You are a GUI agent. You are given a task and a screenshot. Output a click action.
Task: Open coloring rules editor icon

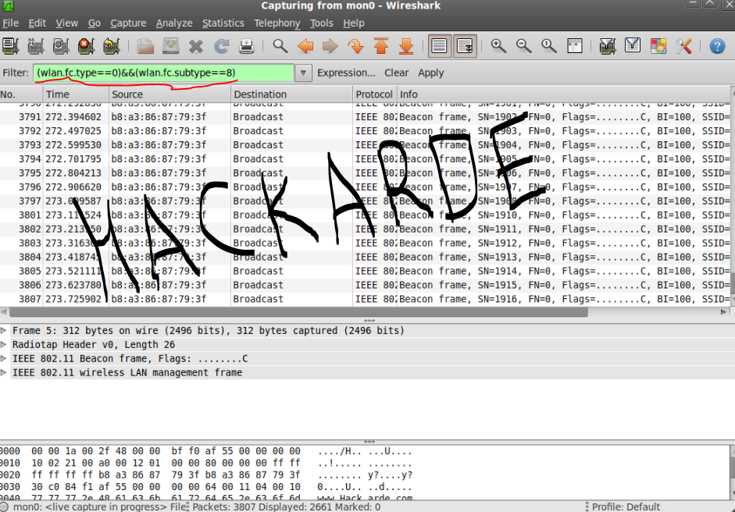coord(658,46)
